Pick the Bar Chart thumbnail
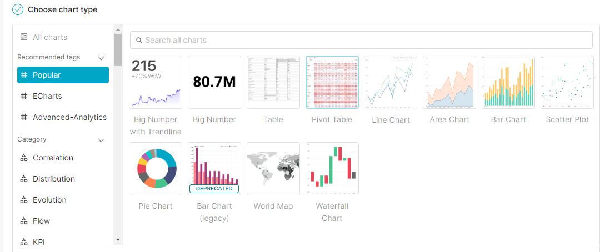 [508, 82]
